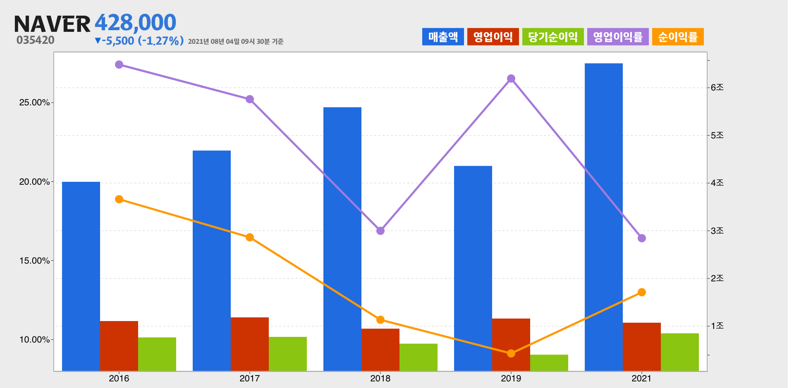Click the -5,500 (-1.27%) price change

click(139, 40)
